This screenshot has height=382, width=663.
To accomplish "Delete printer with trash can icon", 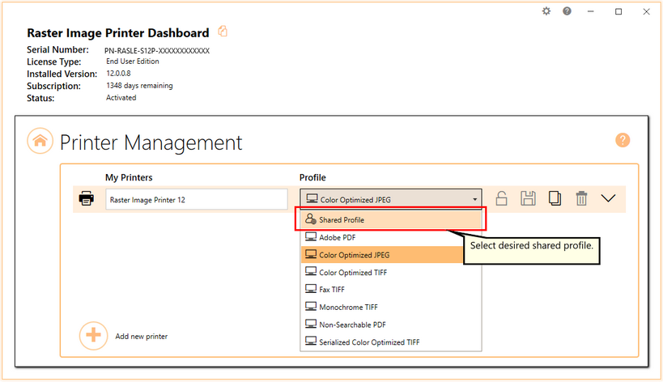I will [x=581, y=198].
